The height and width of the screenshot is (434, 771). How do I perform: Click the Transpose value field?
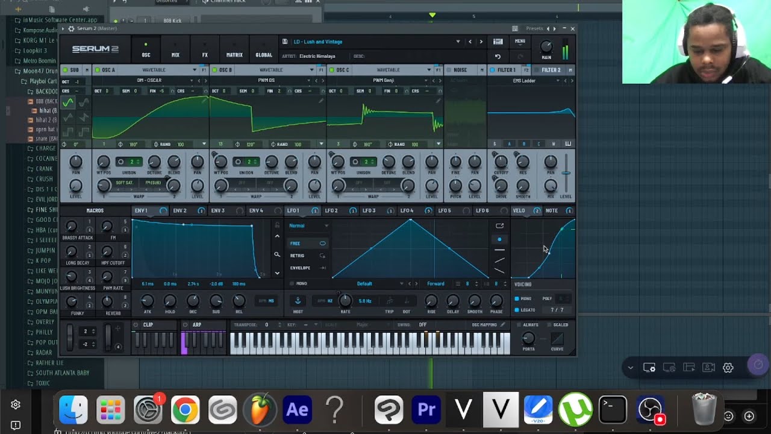[x=266, y=325]
